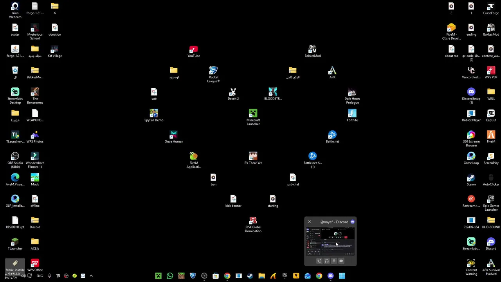
Task: Select the Kaf village desktop icon
Action: click(x=54, y=51)
